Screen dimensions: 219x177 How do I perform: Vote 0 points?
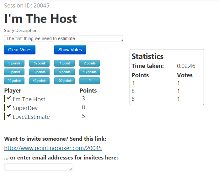[x=14, y=63]
